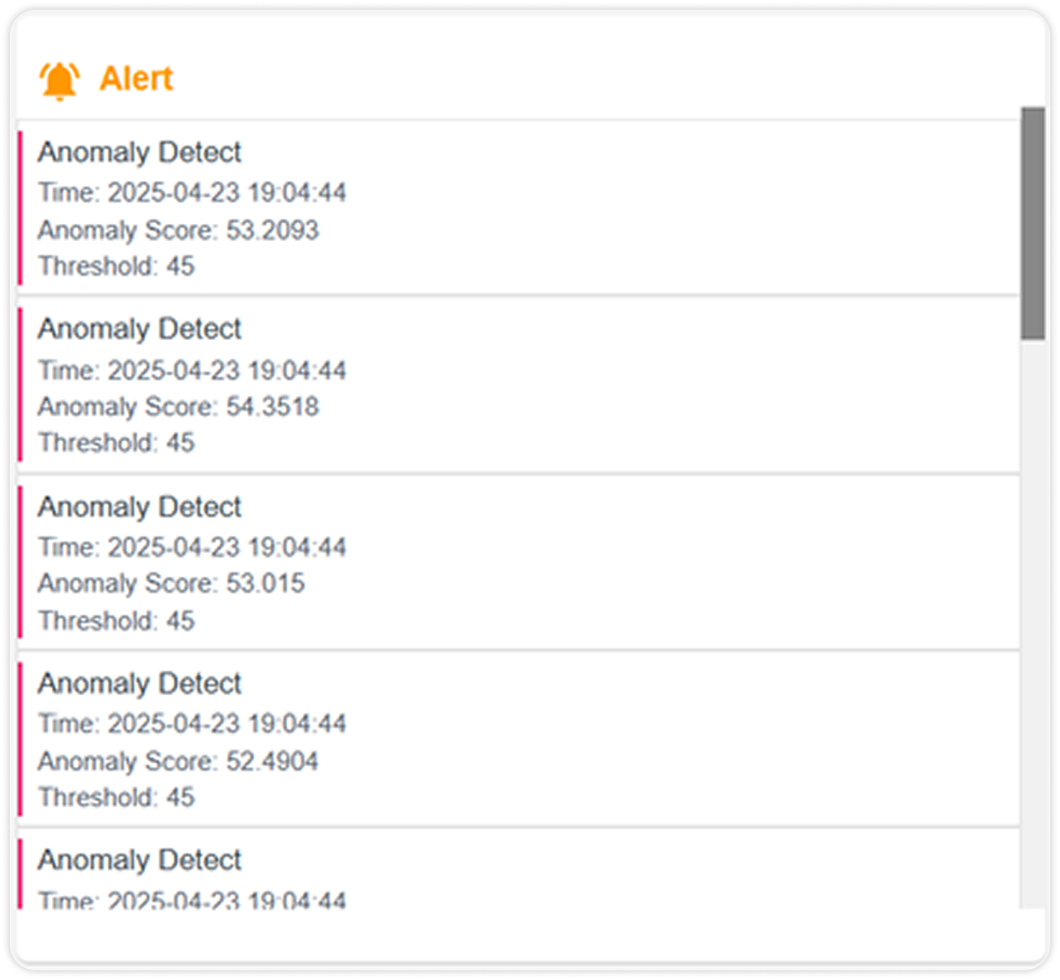1060x980 pixels.
Task: Open the partially visible last Anomaly Detect alert
Action: pyautogui.click(x=140, y=861)
